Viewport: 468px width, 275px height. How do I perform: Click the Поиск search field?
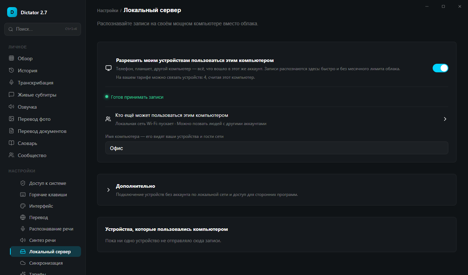click(42, 29)
